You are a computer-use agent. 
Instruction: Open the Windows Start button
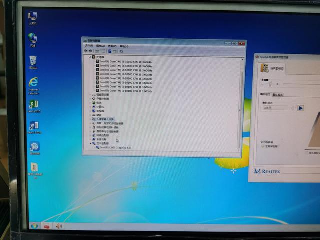click(34, 226)
